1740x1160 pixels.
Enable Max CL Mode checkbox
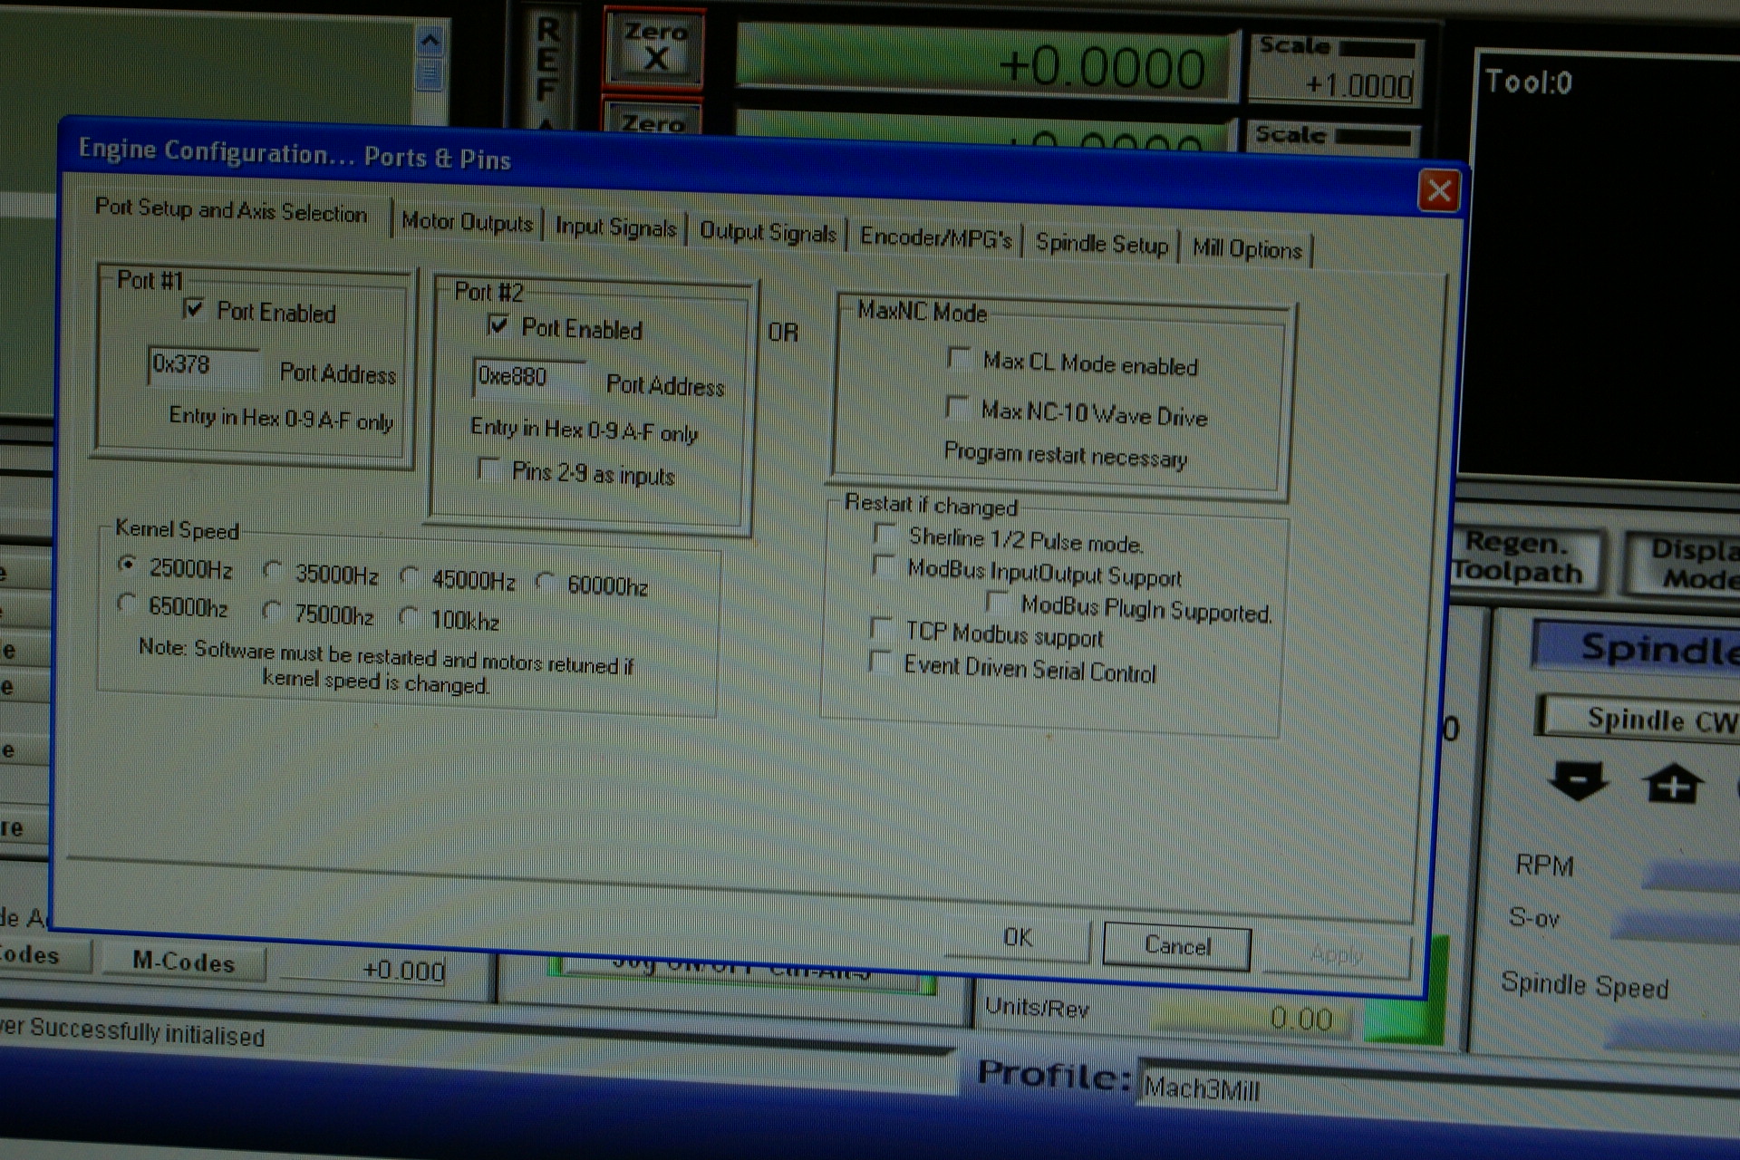click(958, 357)
